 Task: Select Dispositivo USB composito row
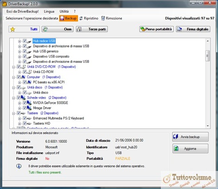click(51, 56)
